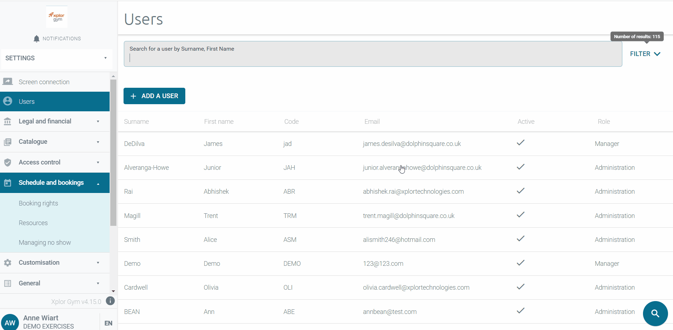Expand Legal and financial arrow

(x=98, y=122)
